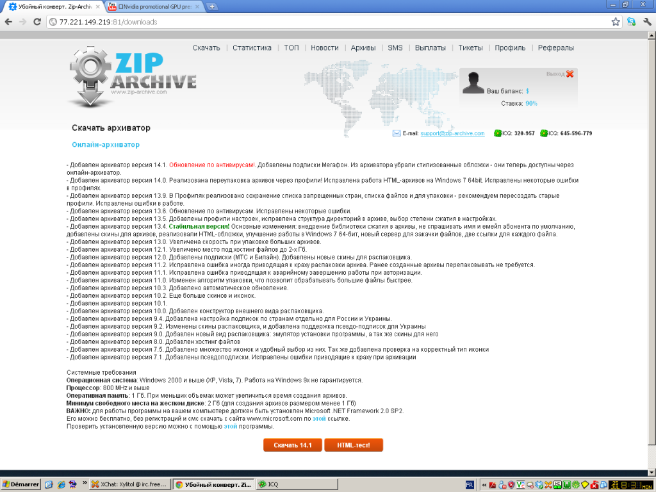656x492 pixels.
Task: Click the page scrollbar down arrow
Action: pos(652,473)
